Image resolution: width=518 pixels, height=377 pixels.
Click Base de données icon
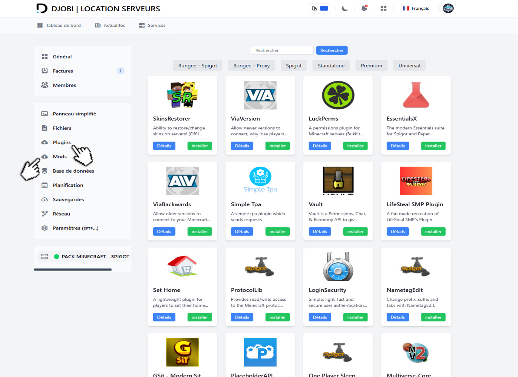[45, 171]
